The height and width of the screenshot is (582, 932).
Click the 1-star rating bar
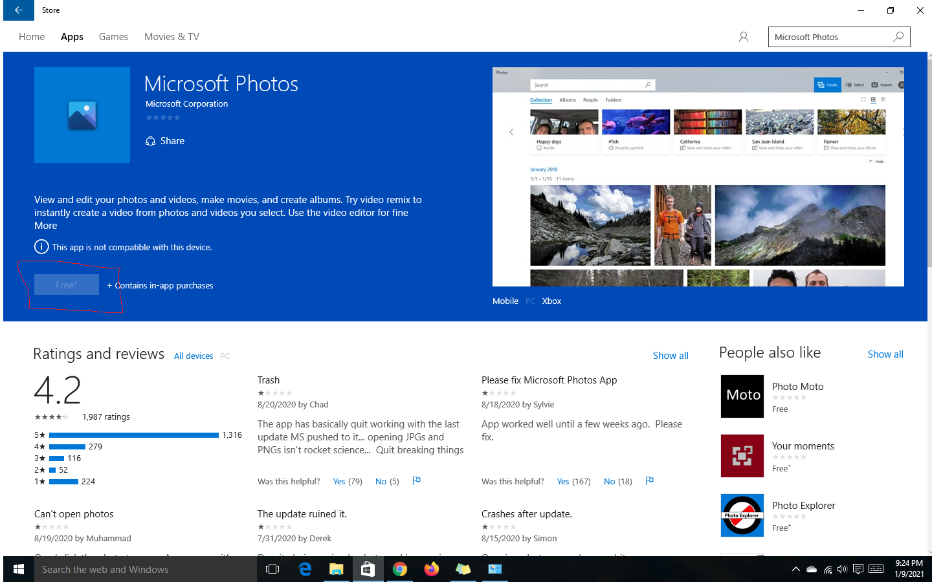(64, 482)
